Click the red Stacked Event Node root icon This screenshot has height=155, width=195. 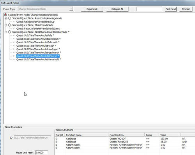coord(5,15)
